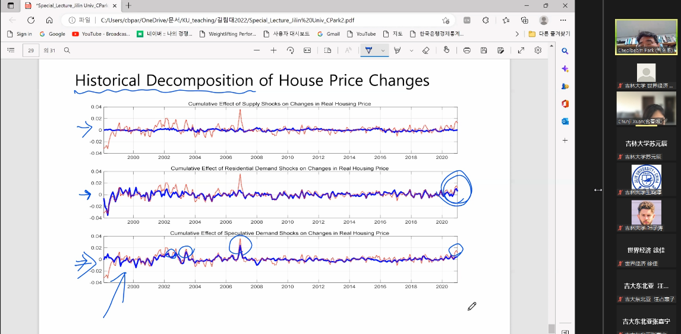Image resolution: width=681 pixels, height=334 pixels.
Task: Rotate the PDF page
Action: coord(291,50)
